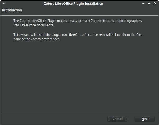Click the phrase Zotero citations
The height and width of the screenshot is (125, 159).
tap(102, 21)
